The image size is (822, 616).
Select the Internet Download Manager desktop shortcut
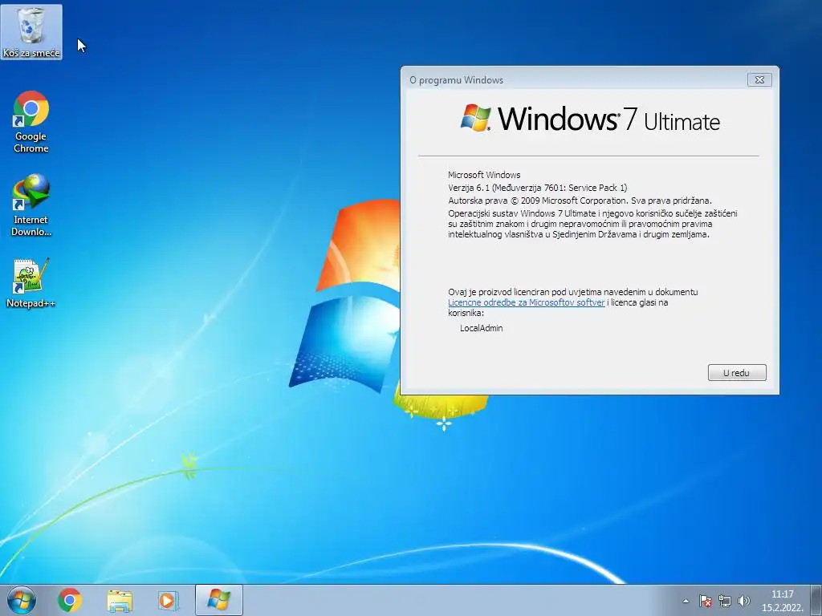coord(31,205)
